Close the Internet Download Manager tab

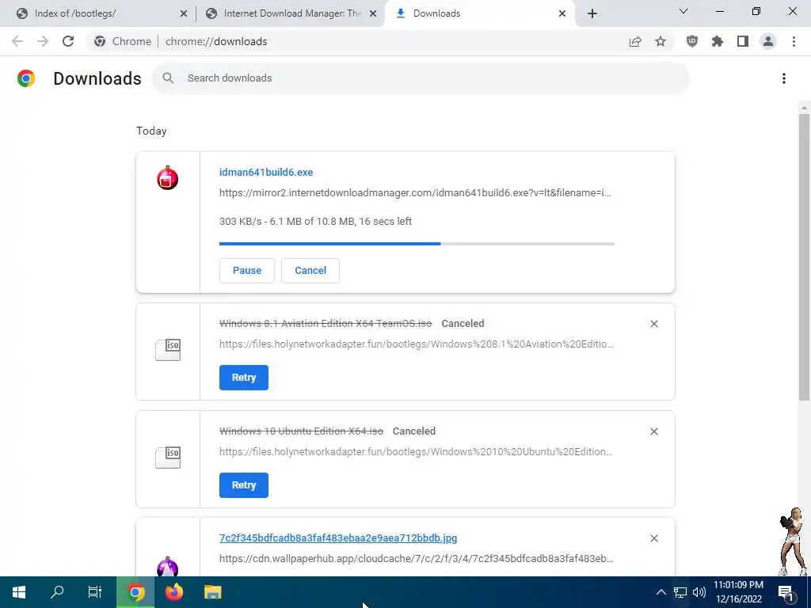pyautogui.click(x=373, y=13)
